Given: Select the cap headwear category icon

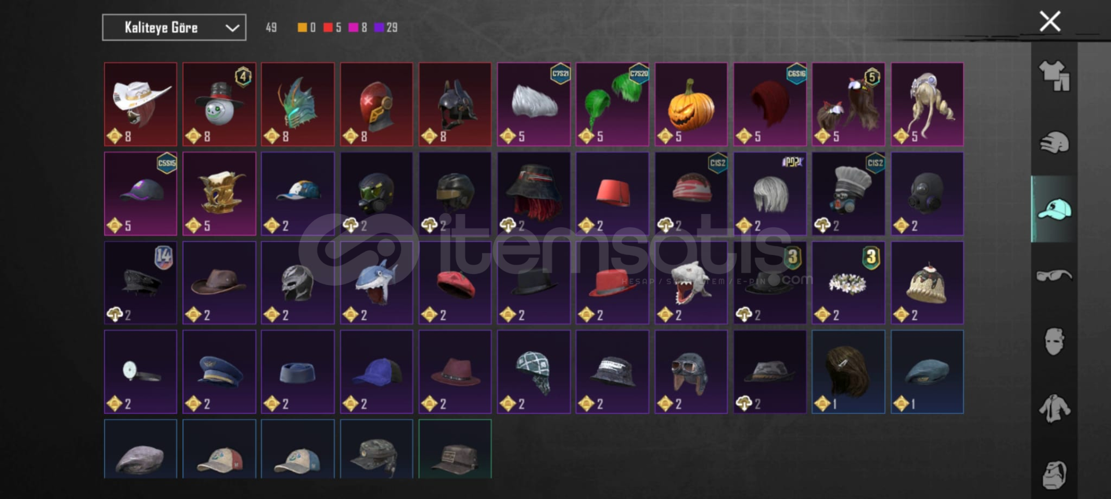Looking at the screenshot, I should 1054,209.
